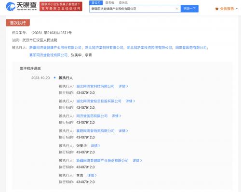Open 同济堂医药有限公司 in the header 被执行人 list
The width and height of the screenshot is (241, 192).
click(191, 48)
